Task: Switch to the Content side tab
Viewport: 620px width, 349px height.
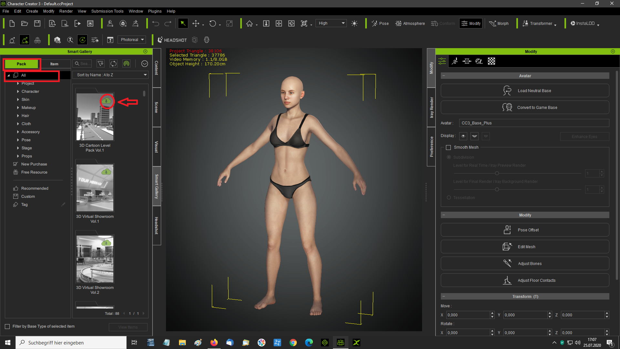Action: (156, 68)
